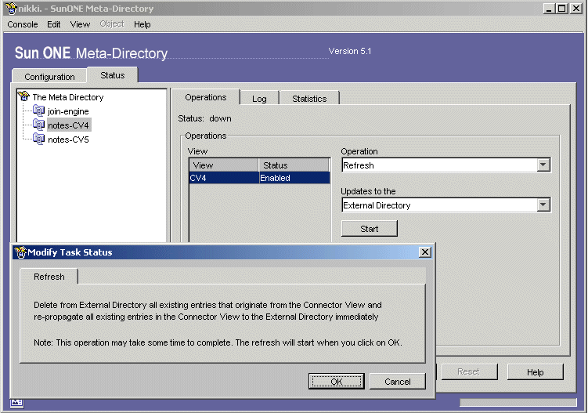
Task: Select notes-CV5 in the tree
Action: tap(68, 139)
